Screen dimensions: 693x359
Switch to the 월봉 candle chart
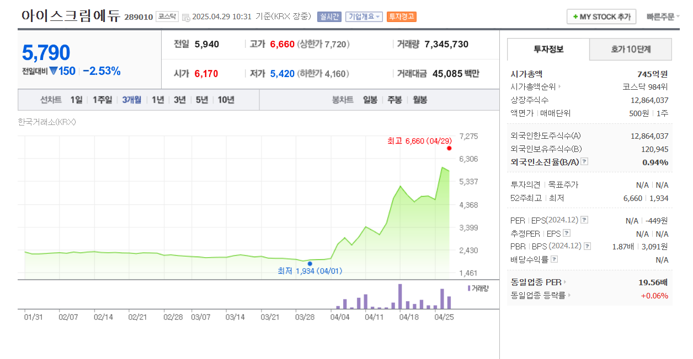tap(420, 100)
